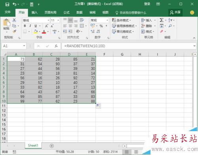198x155 pixels.
Task: Click the Sort and Filter icon
Action: click(x=170, y=20)
